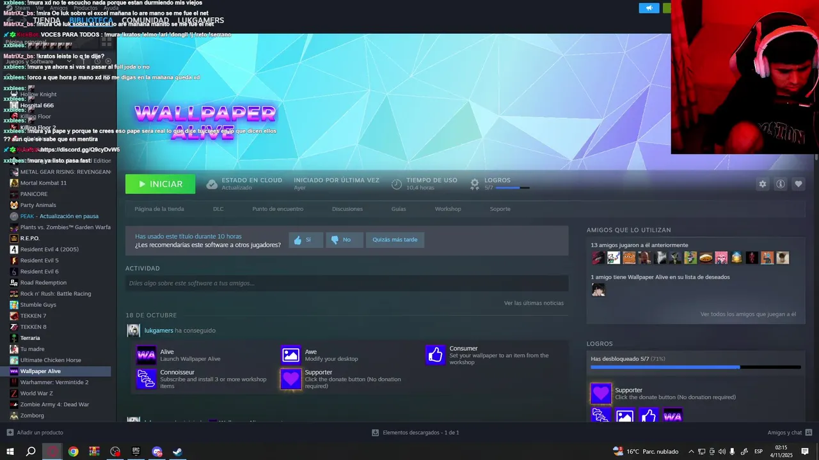The width and height of the screenshot is (819, 460).
Task: Click the game info circle icon
Action: coord(780,184)
